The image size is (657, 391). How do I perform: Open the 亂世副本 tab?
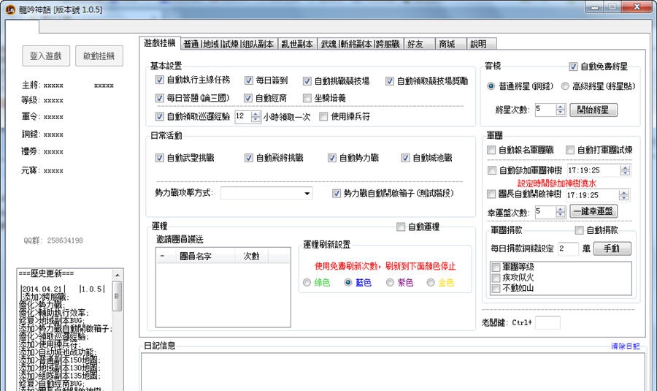click(297, 44)
